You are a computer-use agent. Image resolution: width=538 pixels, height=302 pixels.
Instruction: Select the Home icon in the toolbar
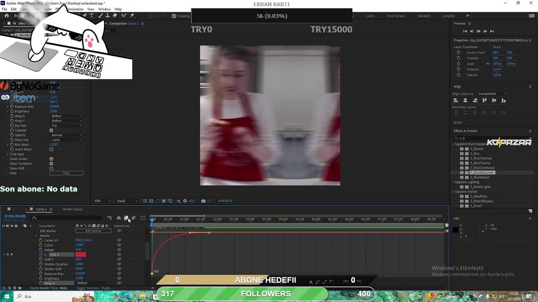coord(6,16)
